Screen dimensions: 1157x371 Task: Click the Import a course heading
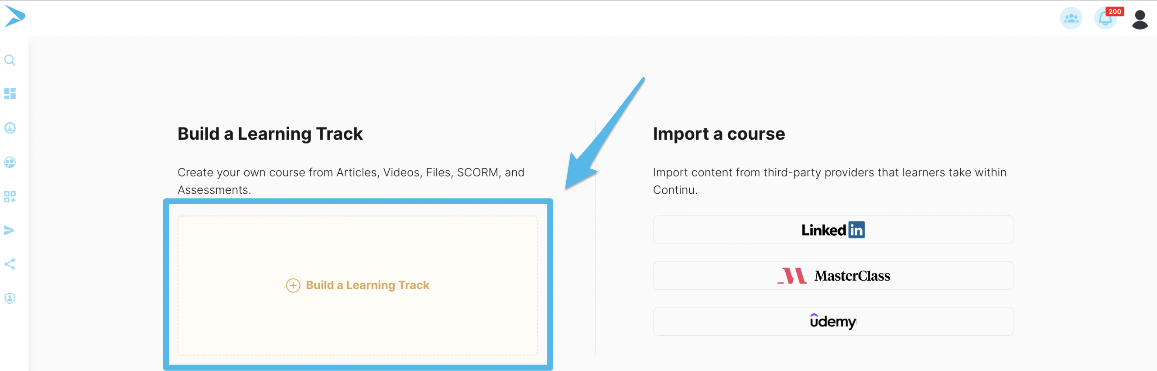[718, 134]
